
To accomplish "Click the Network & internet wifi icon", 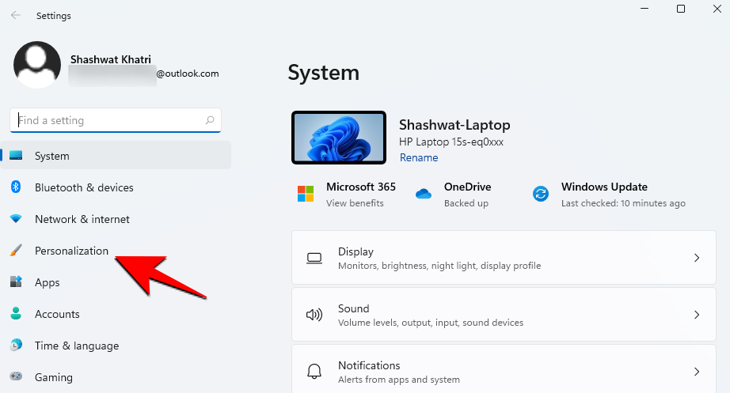I will [x=16, y=219].
